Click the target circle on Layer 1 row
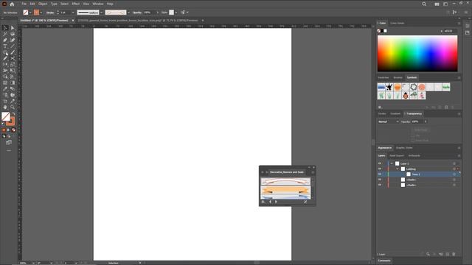Screen dimensions: 472x265 coord(454,163)
